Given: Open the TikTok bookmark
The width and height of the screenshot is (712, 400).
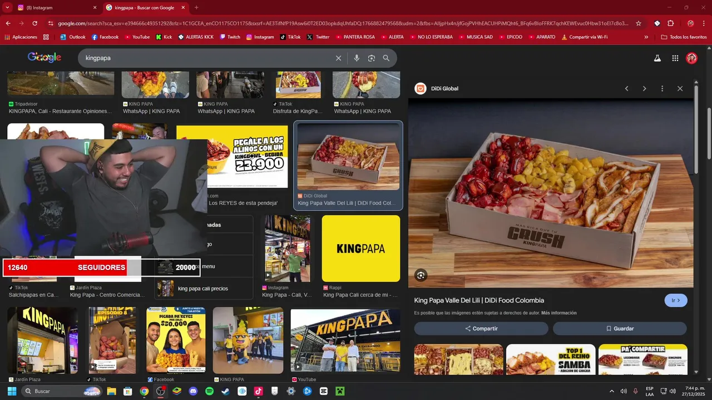Looking at the screenshot, I should 290,37.
